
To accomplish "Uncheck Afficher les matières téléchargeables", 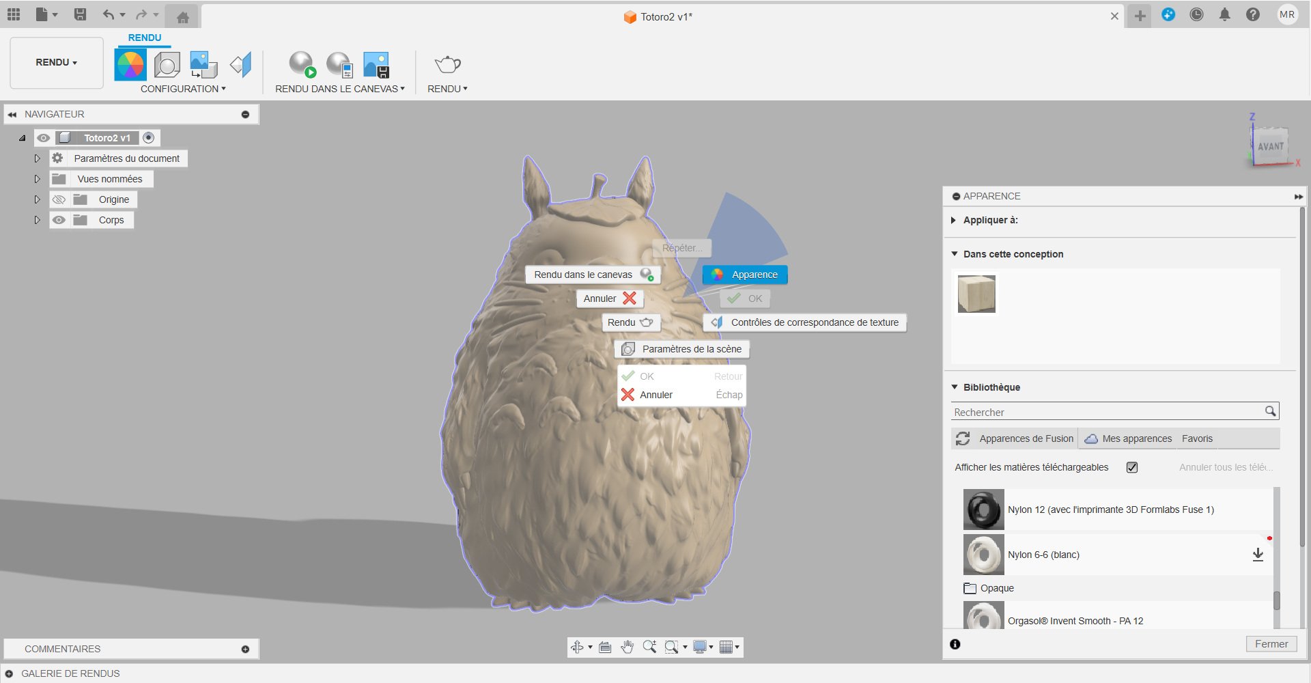I will pyautogui.click(x=1132, y=467).
